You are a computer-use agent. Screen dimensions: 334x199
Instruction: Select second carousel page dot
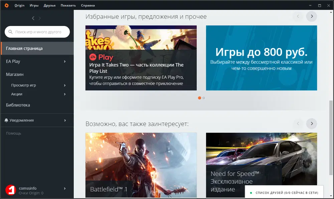point(204,98)
